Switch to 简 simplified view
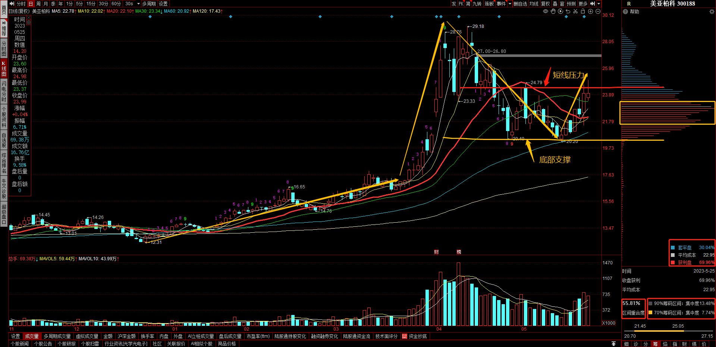 [468, 4]
